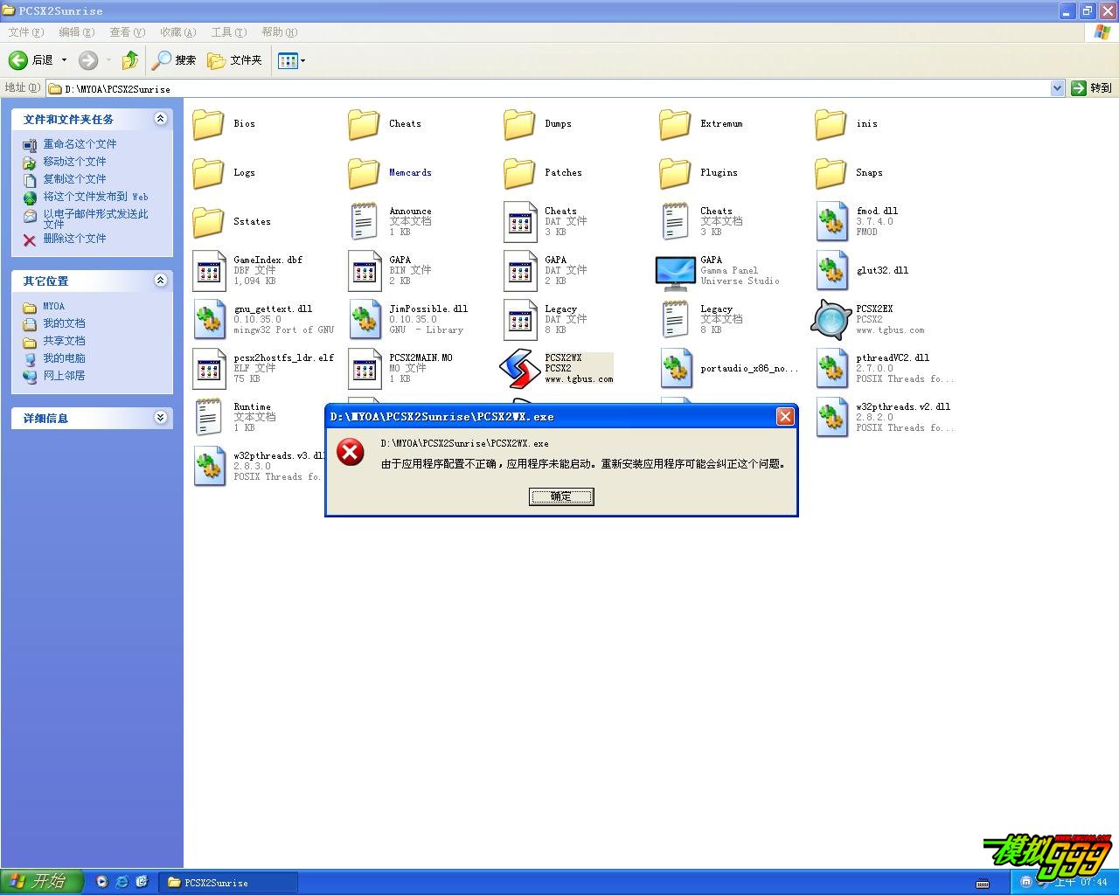1119x895 pixels.
Task: Select the pcsx2hostfs_ldr.elf file
Action: [208, 368]
